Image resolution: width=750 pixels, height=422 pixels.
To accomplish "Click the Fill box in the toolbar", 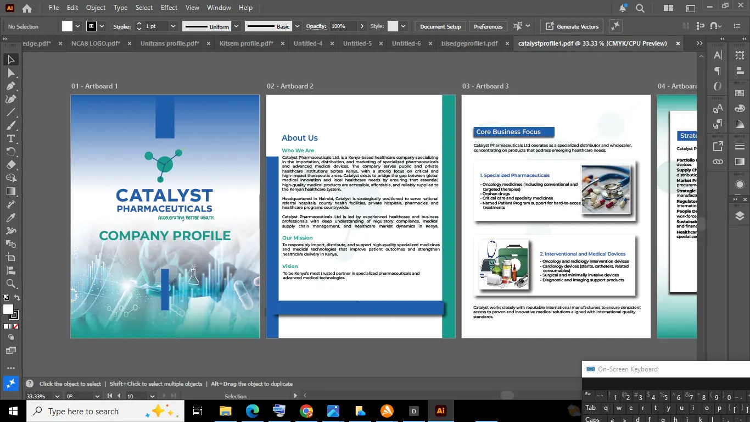I will point(8,309).
